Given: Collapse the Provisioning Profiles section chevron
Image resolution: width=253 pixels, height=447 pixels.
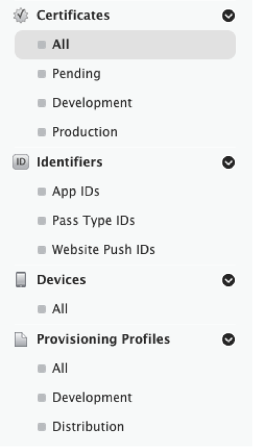Looking at the screenshot, I should point(229,340).
